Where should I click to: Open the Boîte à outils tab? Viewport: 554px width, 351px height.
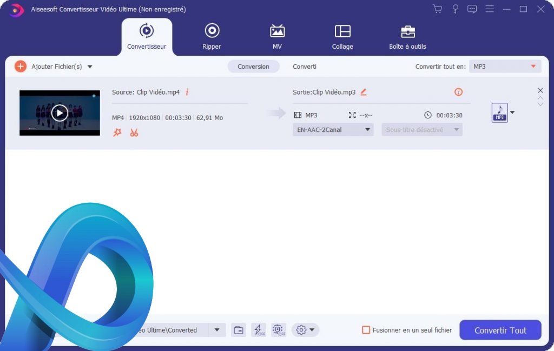click(x=407, y=37)
